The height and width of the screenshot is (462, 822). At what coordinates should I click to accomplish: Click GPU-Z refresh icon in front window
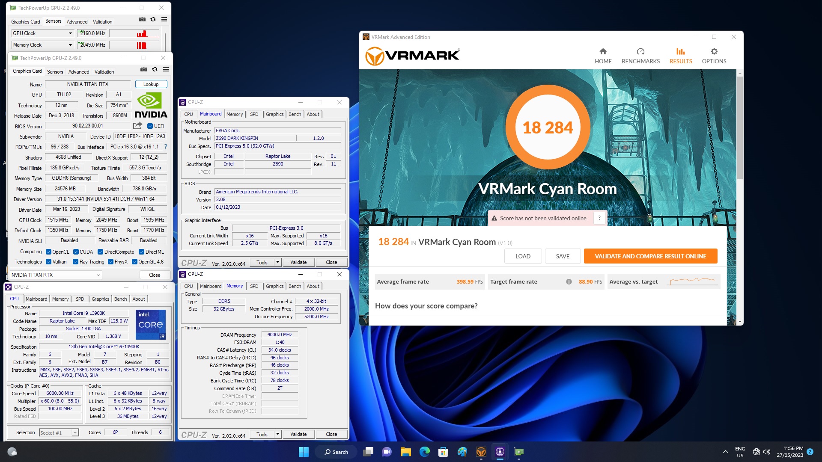click(x=155, y=69)
